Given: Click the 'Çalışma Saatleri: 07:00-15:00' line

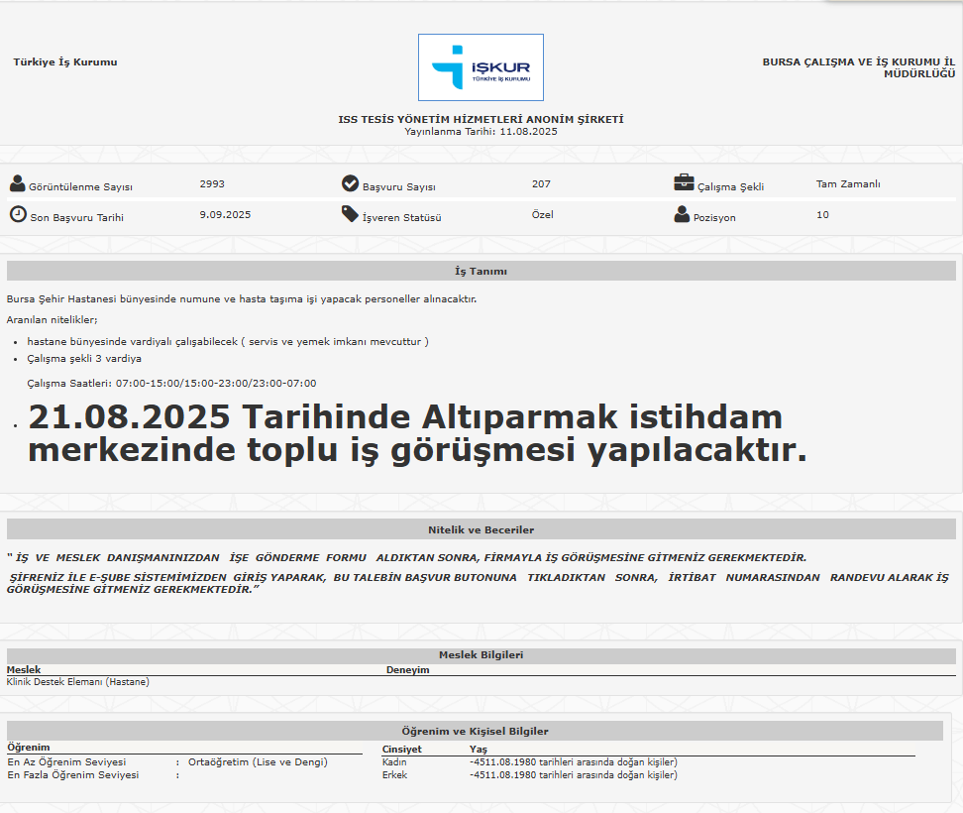Looking at the screenshot, I should coord(172,384).
